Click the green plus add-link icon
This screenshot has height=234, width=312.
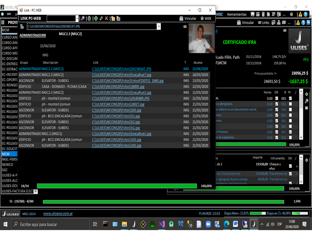click(x=96, y=19)
